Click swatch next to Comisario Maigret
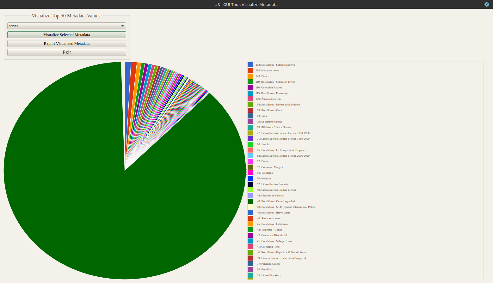493x283 pixels. [250, 167]
